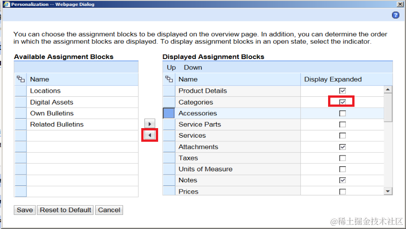
Task: Click 'Notes' name cell
Action: pos(238,180)
